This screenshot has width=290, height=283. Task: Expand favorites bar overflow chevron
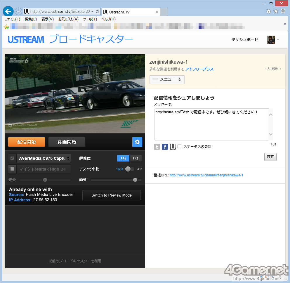[285, 24]
